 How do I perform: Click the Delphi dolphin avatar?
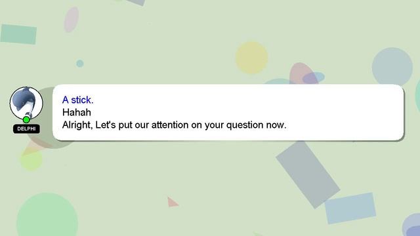pos(26,103)
